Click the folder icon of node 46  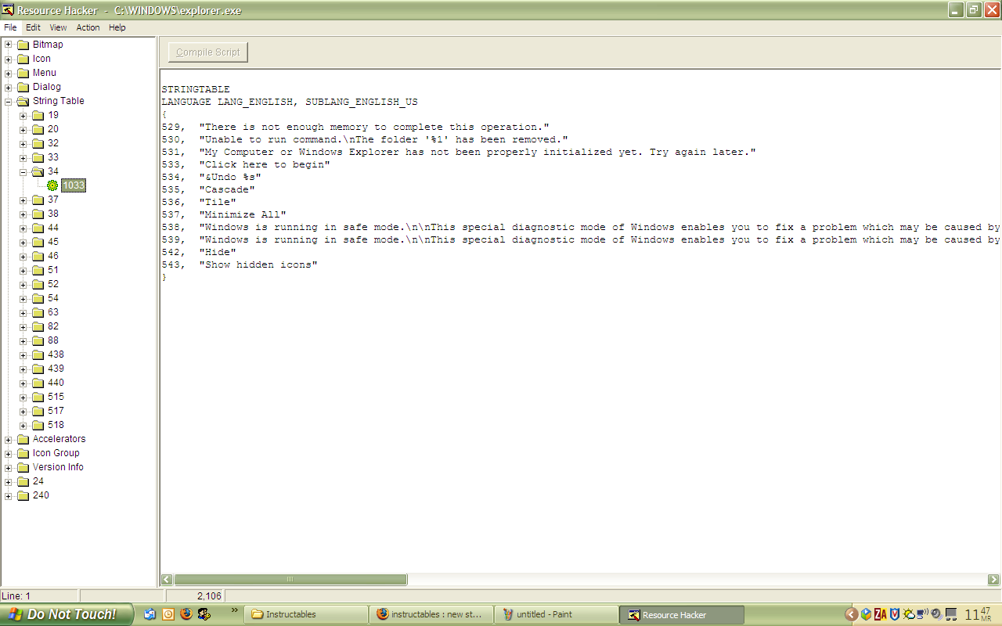point(38,256)
